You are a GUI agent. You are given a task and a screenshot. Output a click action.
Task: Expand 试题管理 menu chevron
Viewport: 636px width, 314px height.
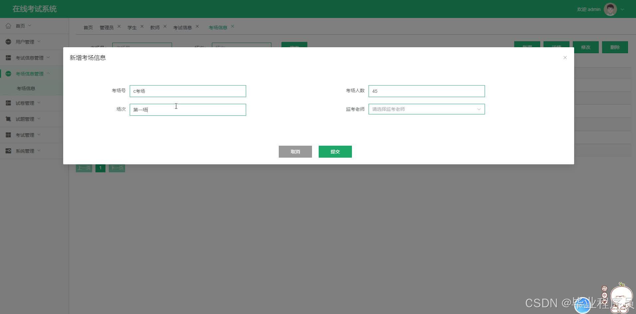39,118
